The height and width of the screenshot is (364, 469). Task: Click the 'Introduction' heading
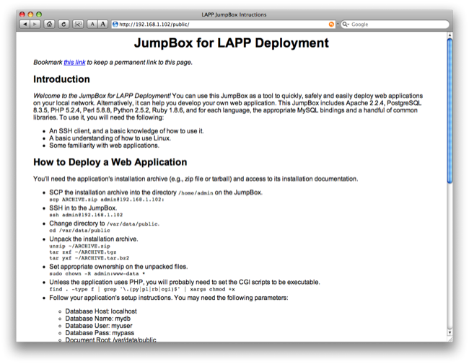[61, 79]
